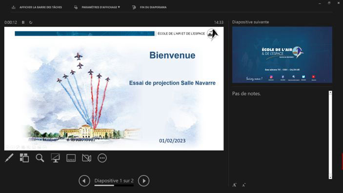The image size is (343, 193).
Task: Open 'Paramètres d'affichage' dropdown
Action: [x=101, y=7]
